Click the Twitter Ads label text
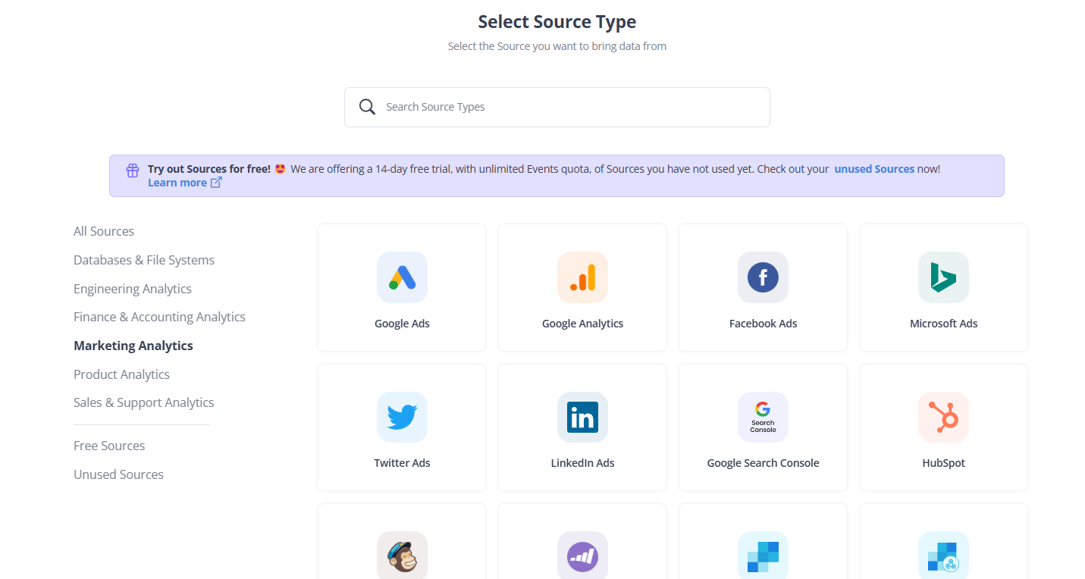The image size is (1085, 579). [402, 463]
